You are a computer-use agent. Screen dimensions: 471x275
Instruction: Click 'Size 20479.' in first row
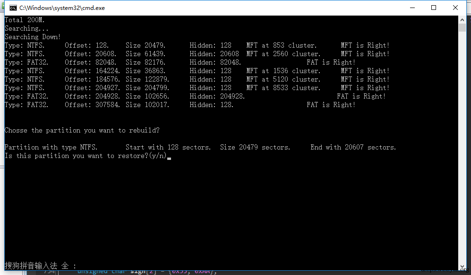point(146,45)
